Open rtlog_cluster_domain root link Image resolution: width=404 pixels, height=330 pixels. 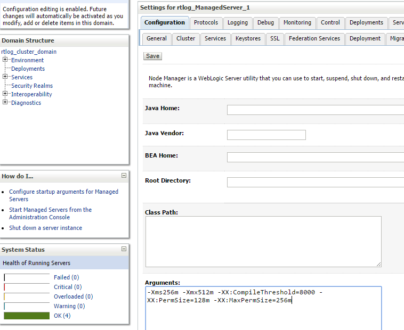(29, 52)
